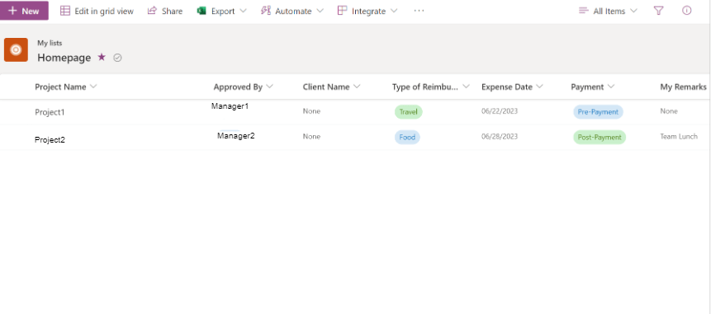
Task: Click the checkmark status icon beside Homepage
Action: pos(117,58)
